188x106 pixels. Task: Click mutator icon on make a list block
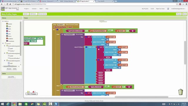pos(86,47)
